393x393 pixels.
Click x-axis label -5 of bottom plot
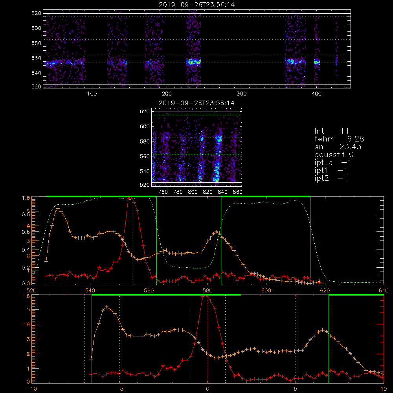coord(119,389)
